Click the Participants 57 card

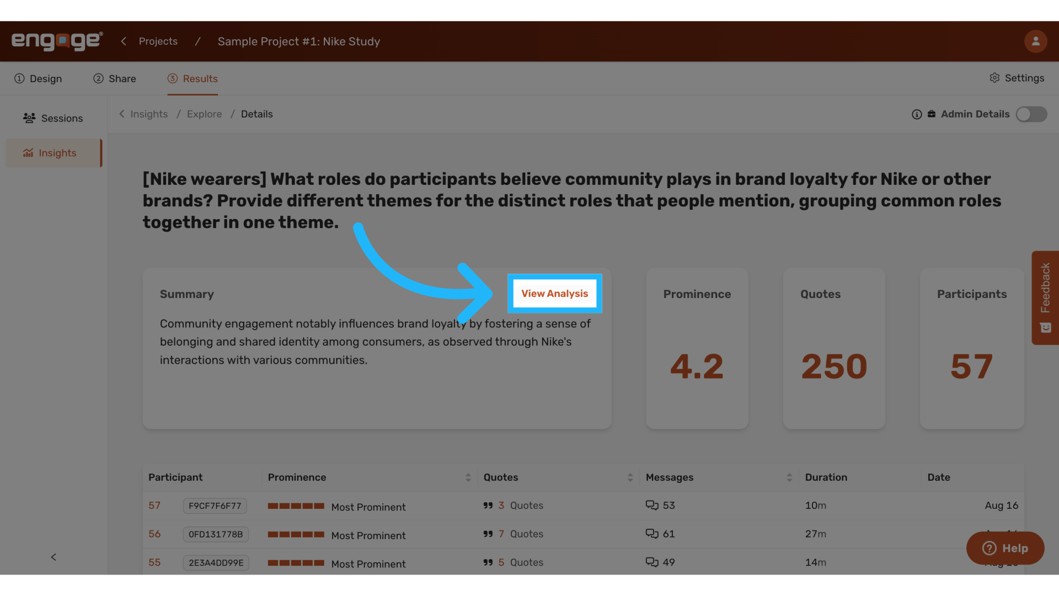coord(972,349)
